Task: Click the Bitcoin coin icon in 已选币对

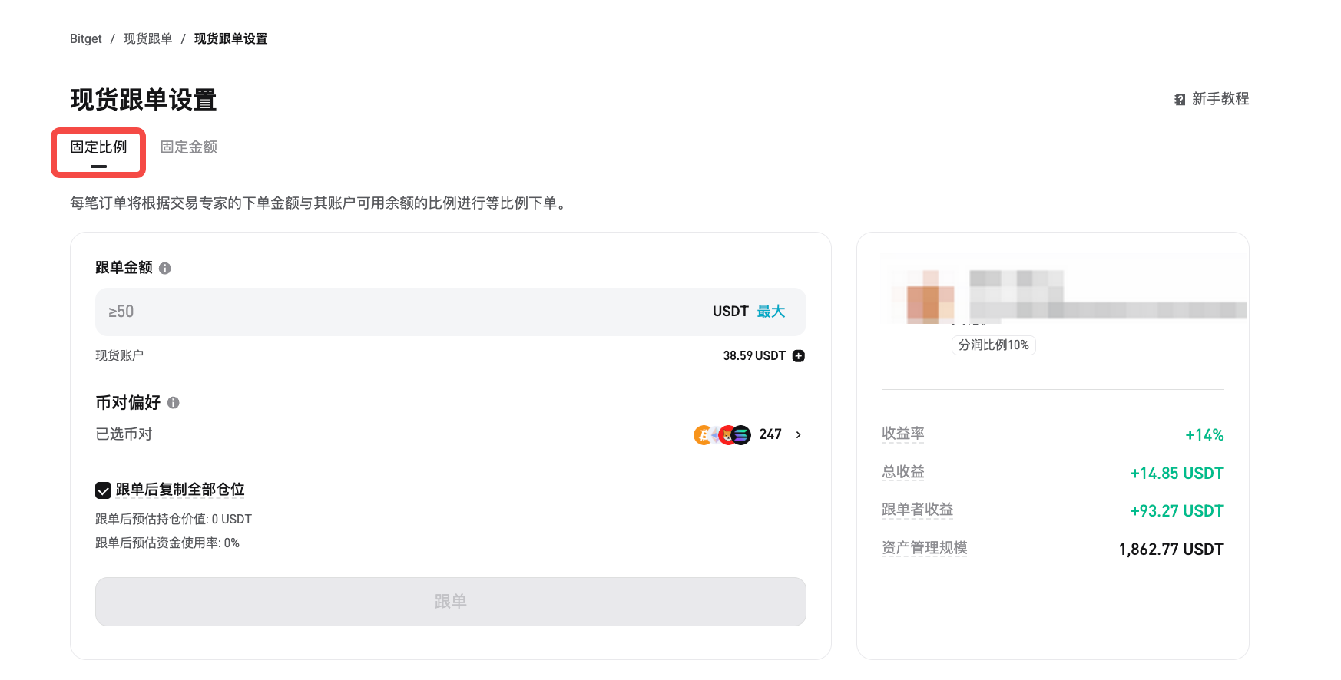Action: [702, 434]
